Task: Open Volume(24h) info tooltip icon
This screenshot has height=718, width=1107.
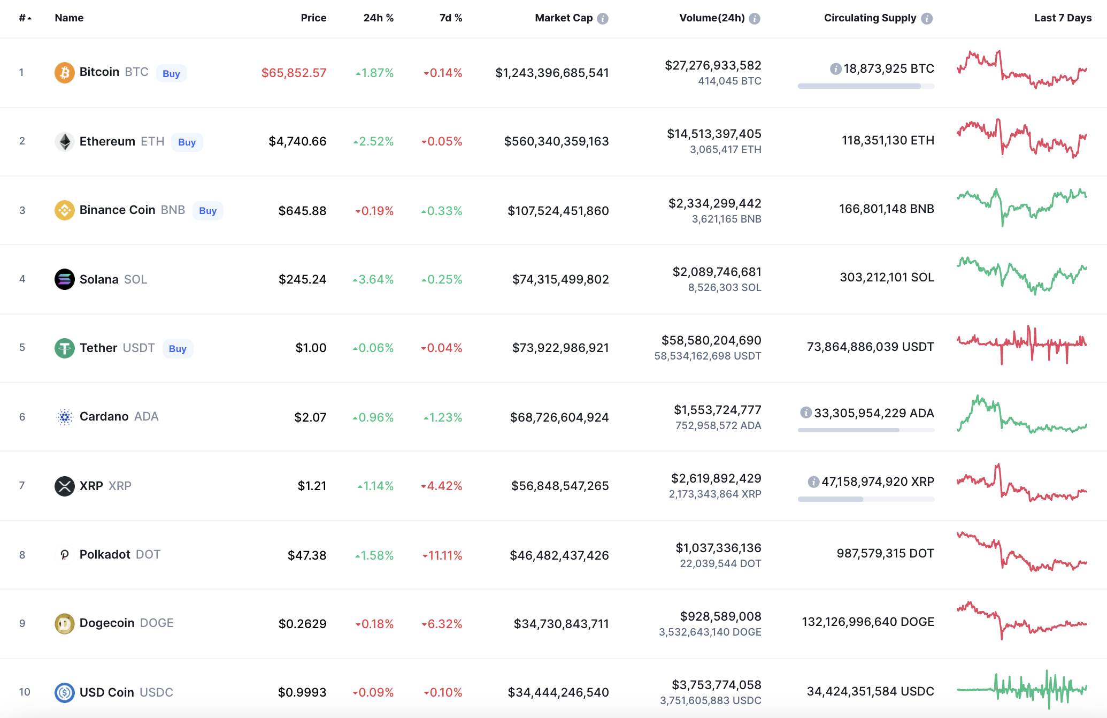Action: (x=755, y=19)
